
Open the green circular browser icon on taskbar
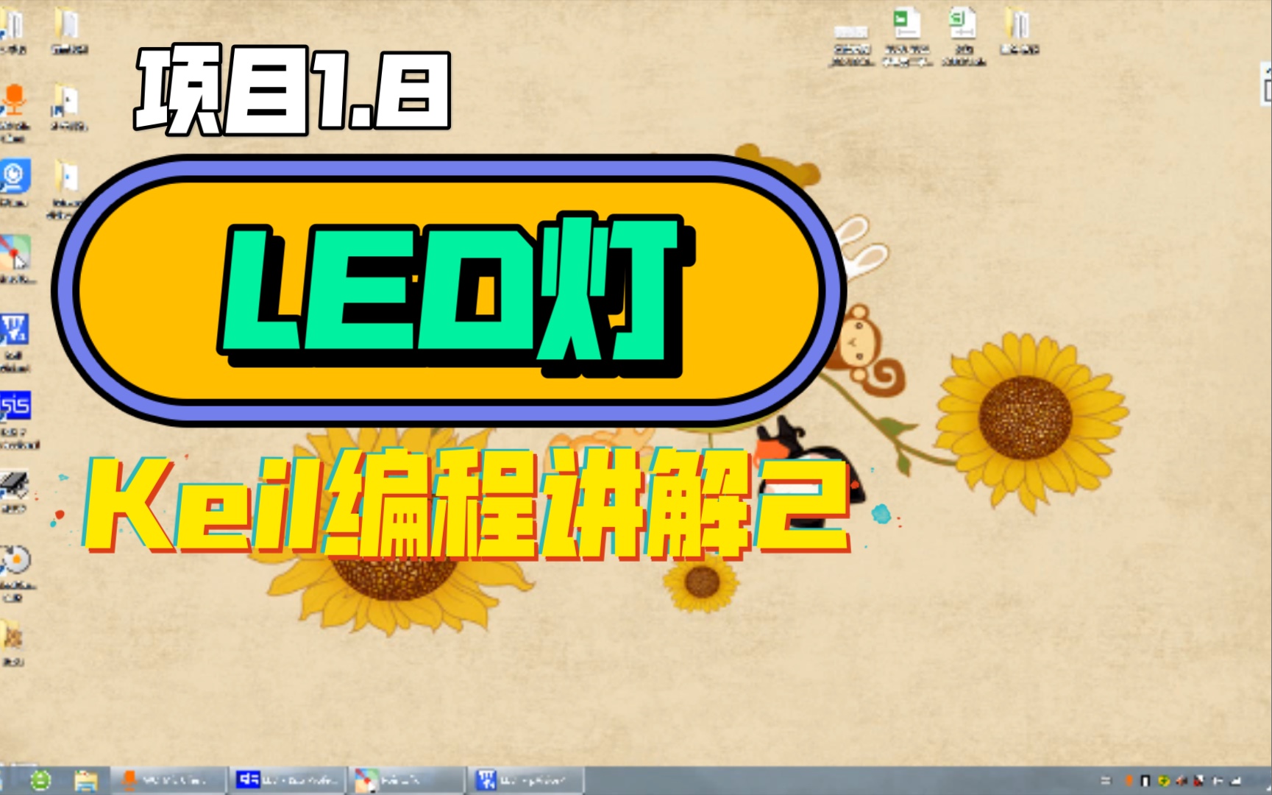click(x=40, y=780)
